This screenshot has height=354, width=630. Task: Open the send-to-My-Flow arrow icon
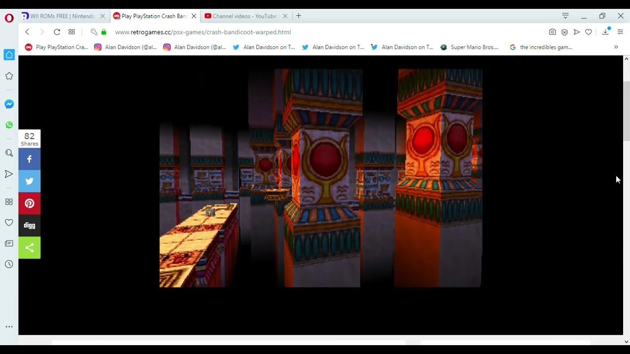point(576,32)
